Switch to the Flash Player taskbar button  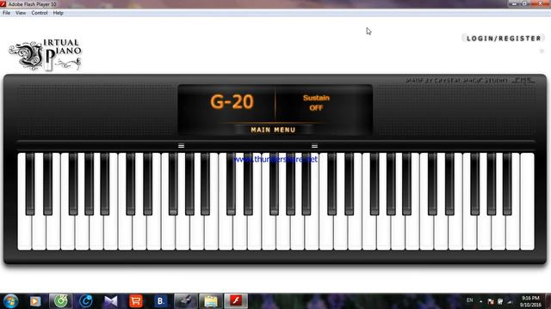pos(236,301)
